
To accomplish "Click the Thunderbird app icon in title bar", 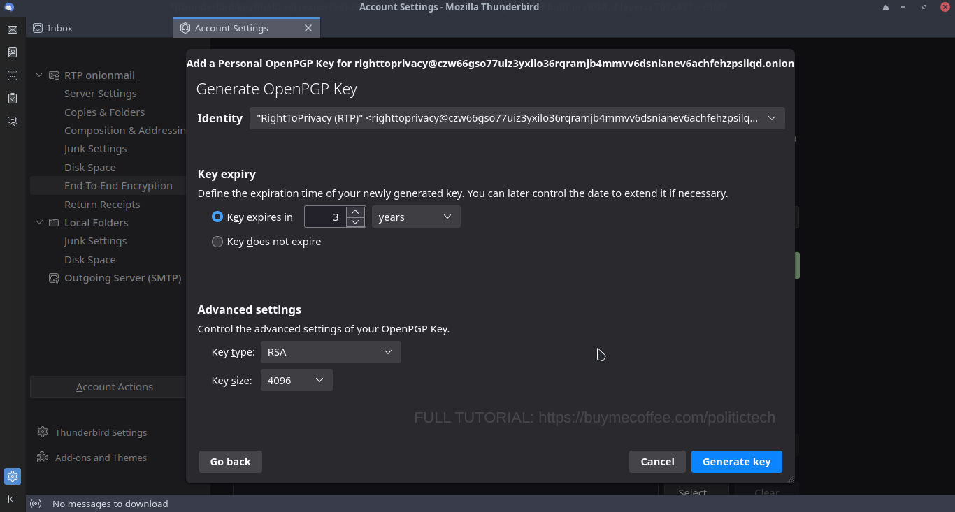I will coord(9,7).
